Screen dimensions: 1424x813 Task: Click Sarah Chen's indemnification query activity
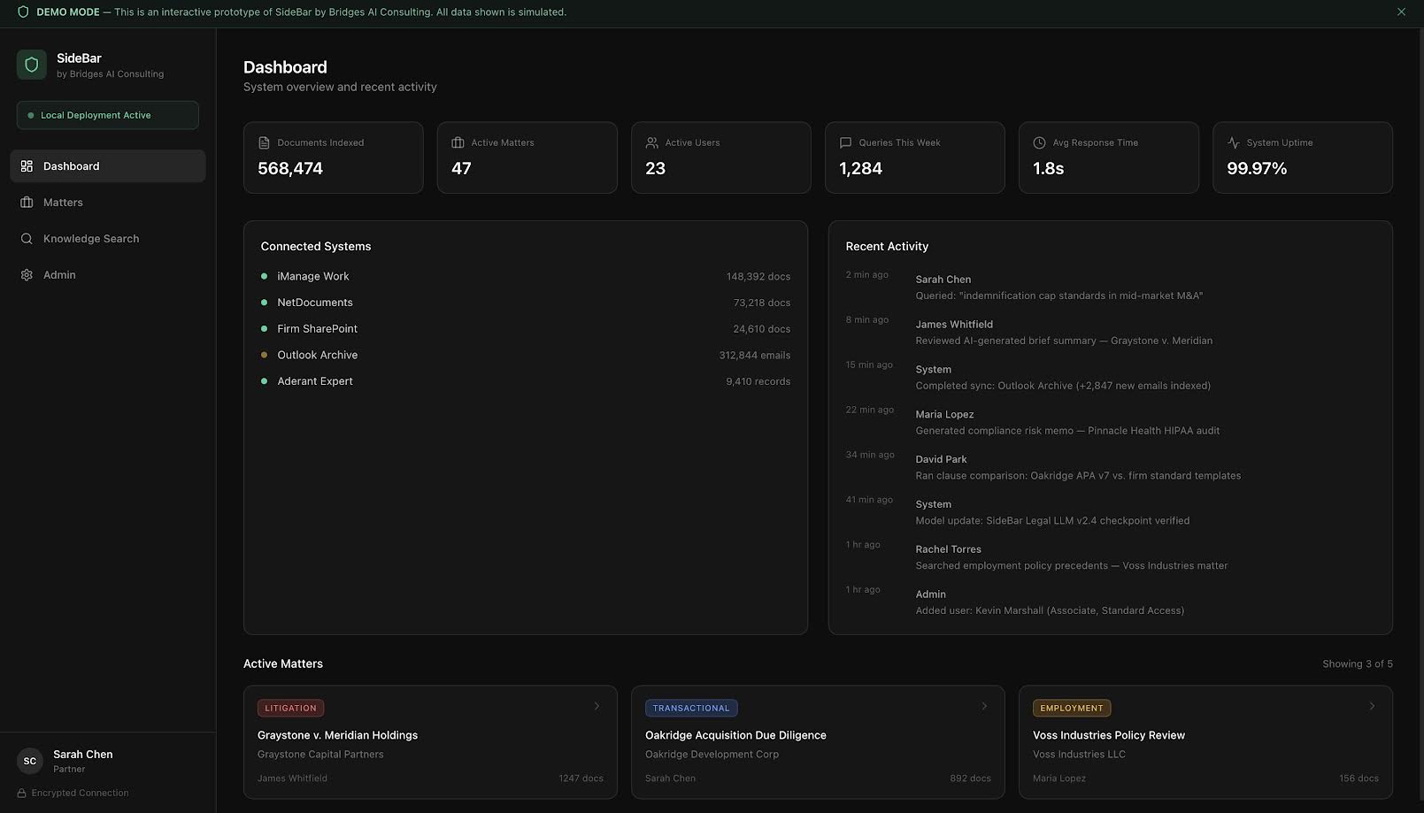tap(1110, 288)
